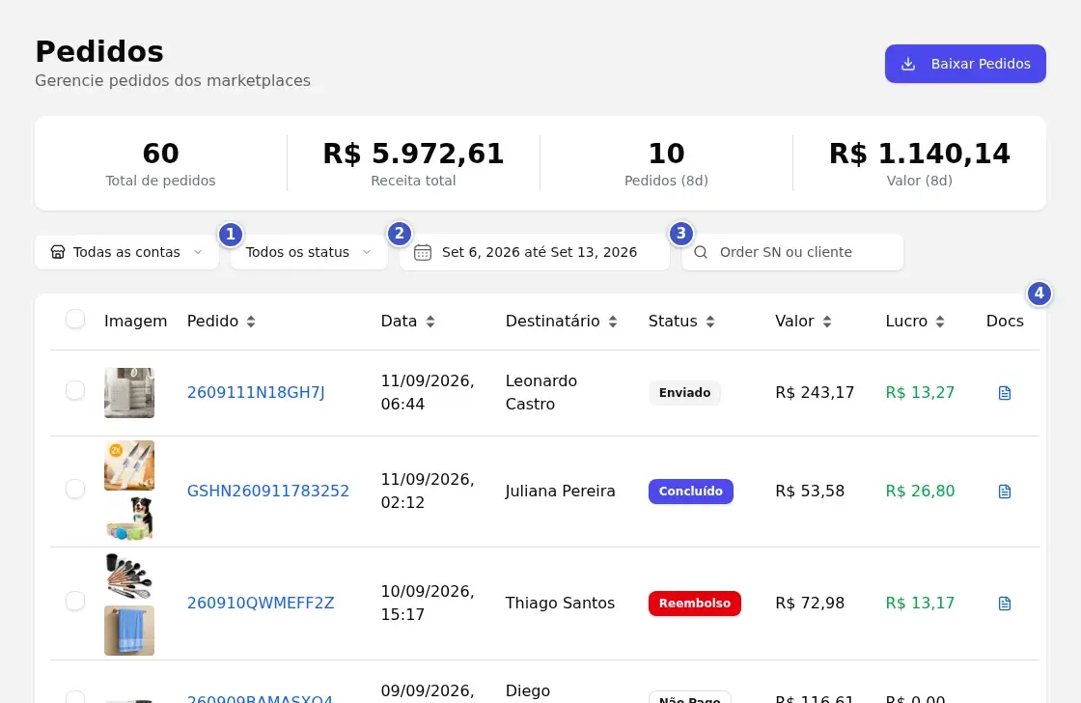Image resolution: width=1081 pixels, height=703 pixels.
Task: Click the profit R$ 26,80
Action: pos(920,492)
